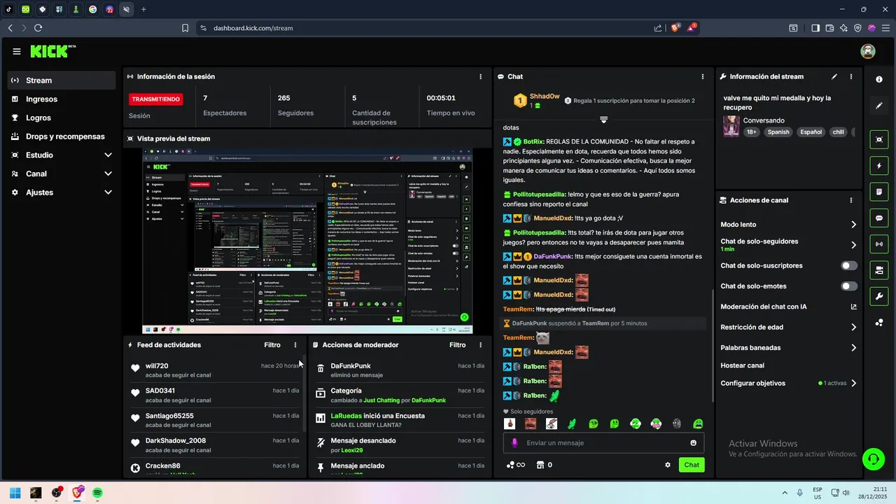Viewport: 896px width, 504px height.
Task: Open Spotify from the taskbar
Action: pyautogui.click(x=97, y=493)
